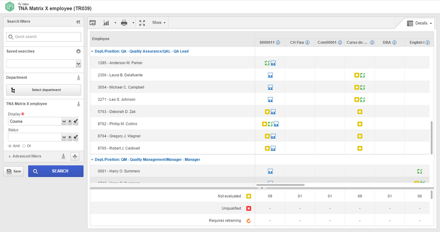Viewport: 440px width, 232px height.
Task: Clear Department filter broom icon
Action: [x=78, y=78]
